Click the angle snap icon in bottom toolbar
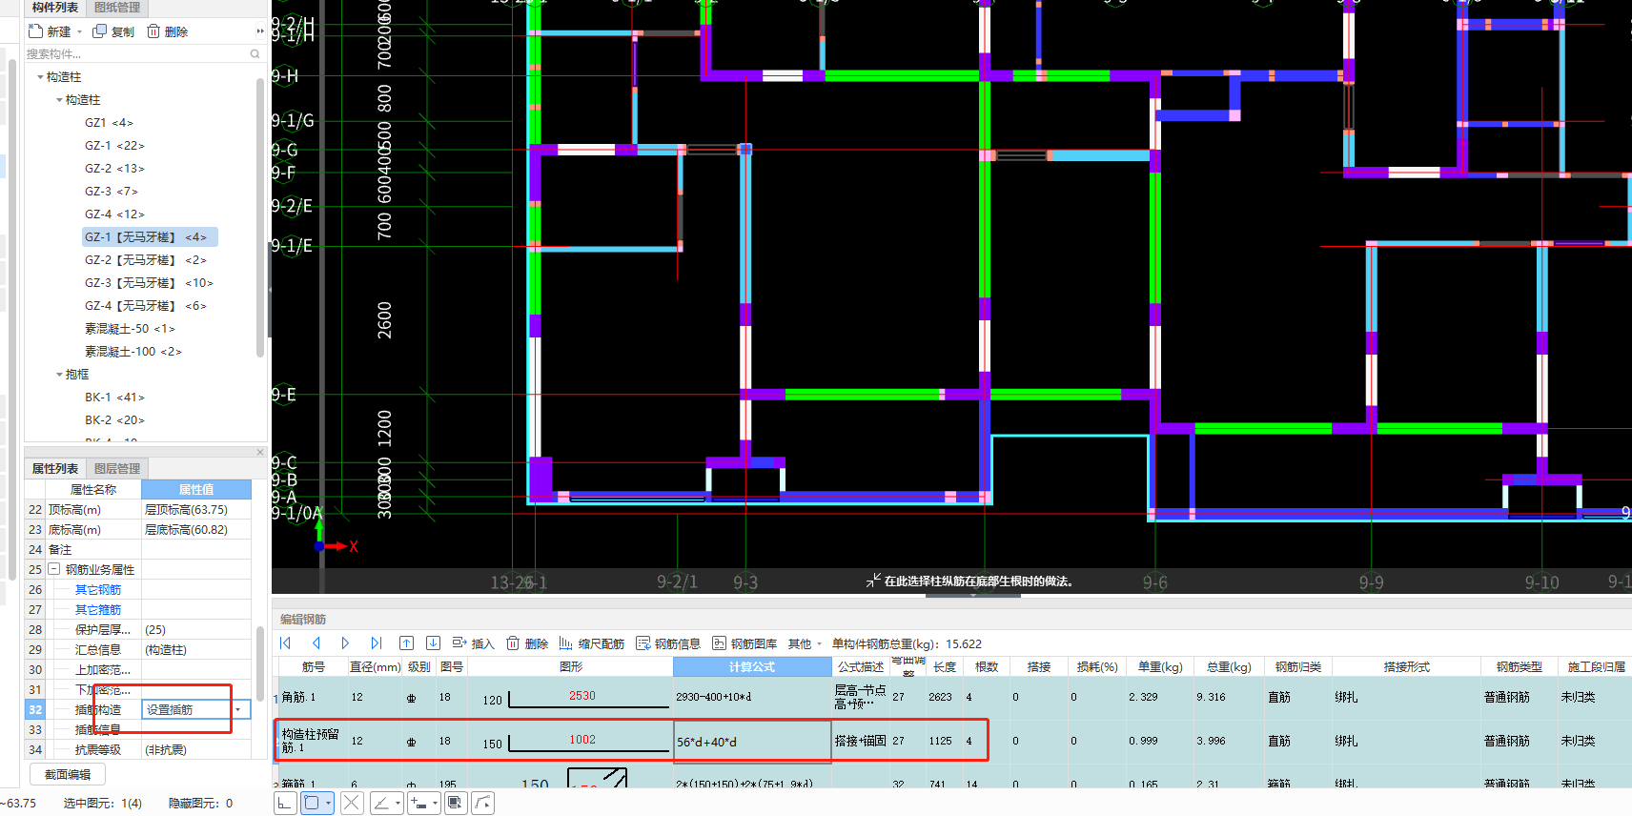 [381, 803]
